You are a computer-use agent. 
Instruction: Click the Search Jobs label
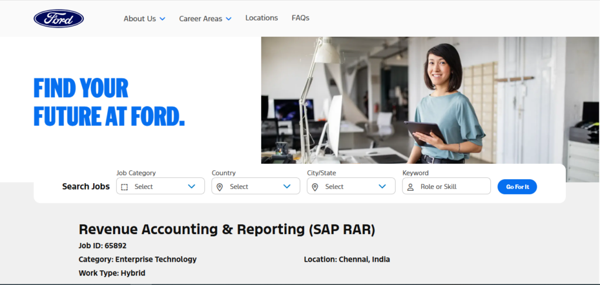[86, 187]
